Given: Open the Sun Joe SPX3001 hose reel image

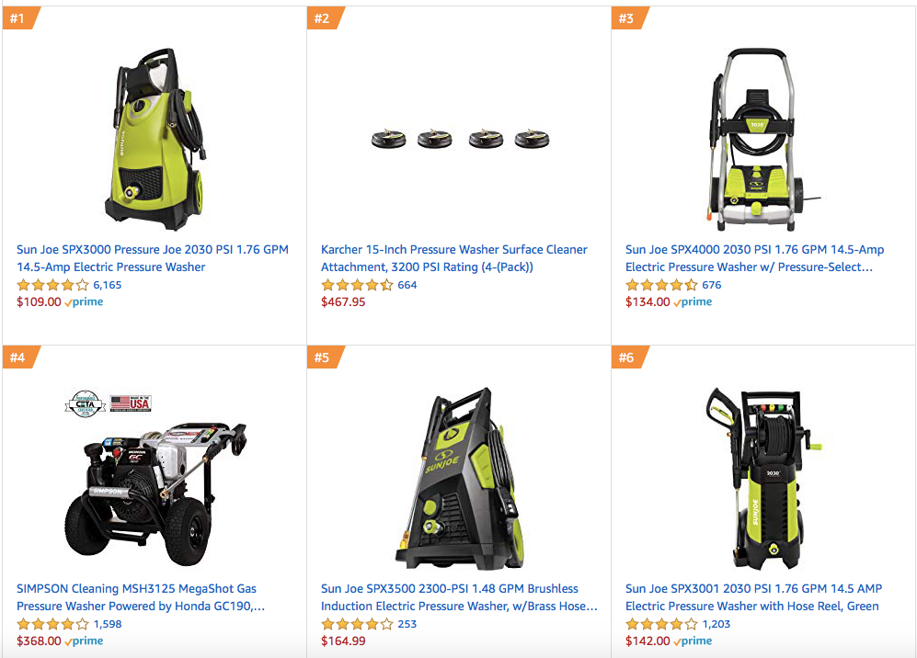Looking at the screenshot, I should click(763, 478).
